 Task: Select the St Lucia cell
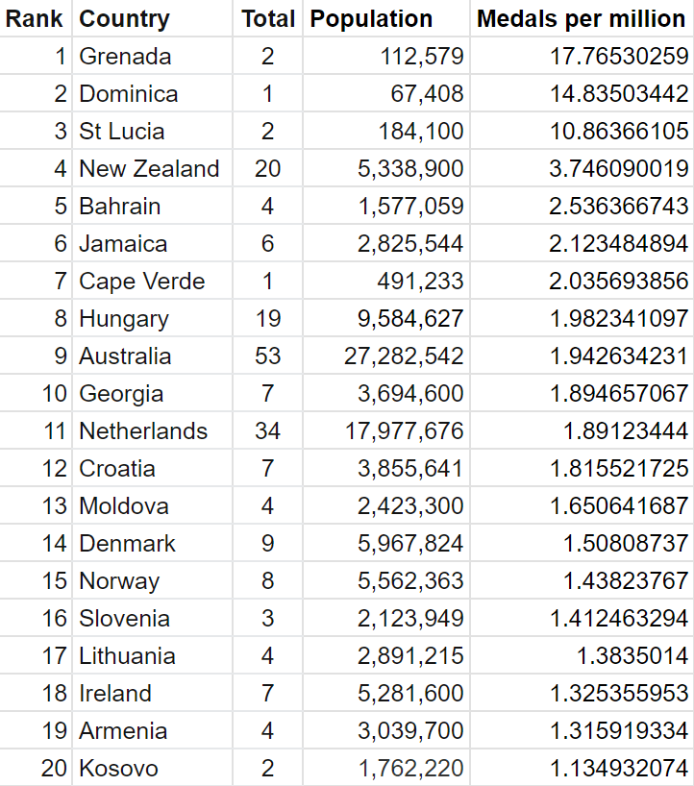tap(121, 132)
